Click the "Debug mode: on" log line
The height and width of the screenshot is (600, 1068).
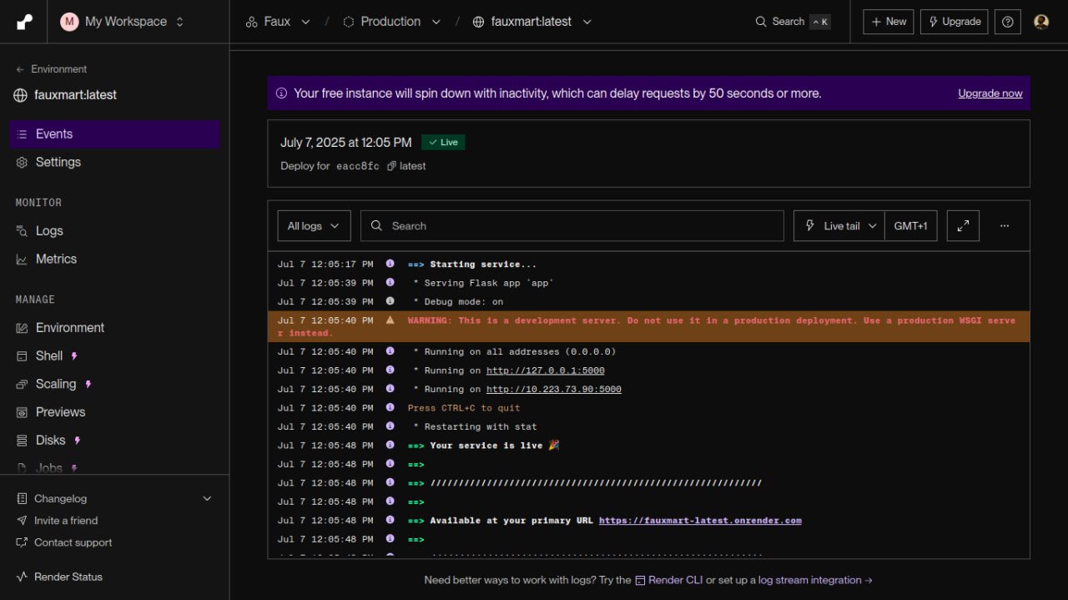click(458, 302)
